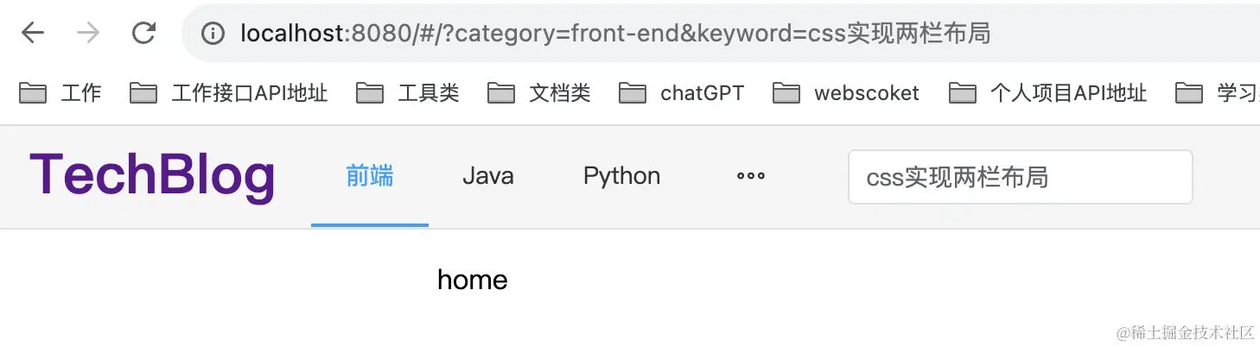
Task: Open the 工作 bookmark folder
Action: (60, 93)
